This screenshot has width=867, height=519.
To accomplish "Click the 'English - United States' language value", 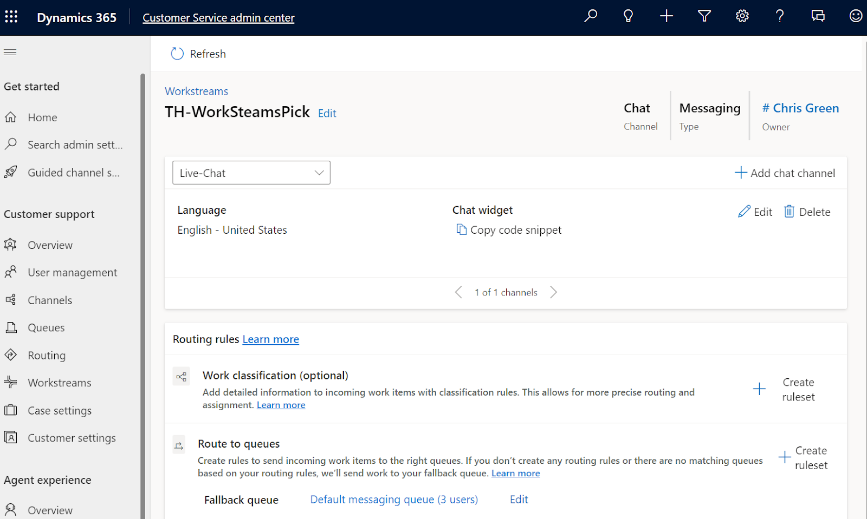I will click(x=232, y=230).
